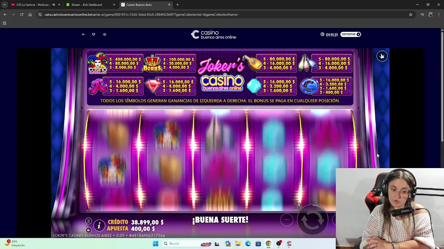The width and height of the screenshot is (444, 249).
Task: Decrease bet with the minus button
Action: coord(287,220)
